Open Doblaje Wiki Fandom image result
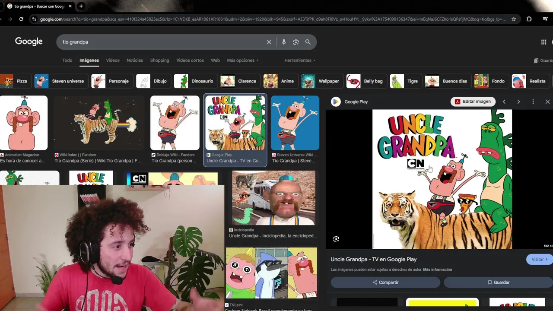 (175, 123)
